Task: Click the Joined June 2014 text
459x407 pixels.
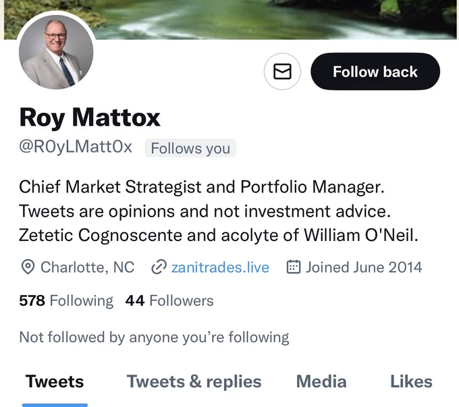Action: click(x=364, y=267)
